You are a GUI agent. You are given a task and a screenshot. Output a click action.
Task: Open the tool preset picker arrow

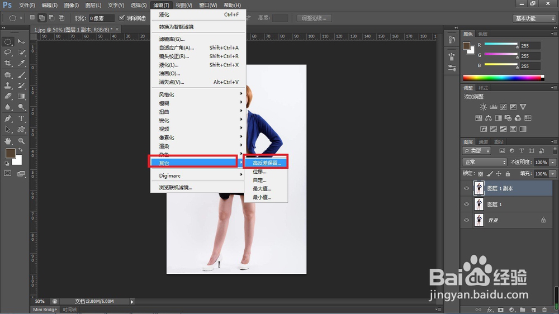coord(21,18)
